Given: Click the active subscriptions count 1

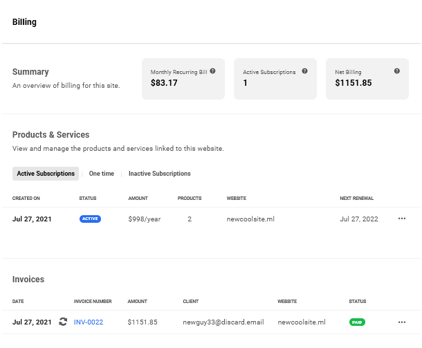Looking at the screenshot, I should pos(245,83).
